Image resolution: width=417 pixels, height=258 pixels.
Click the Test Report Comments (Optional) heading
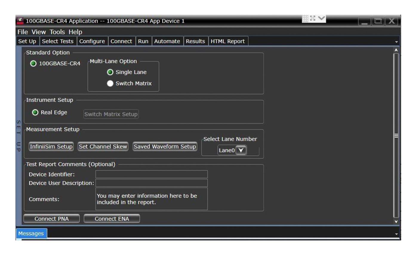pos(71,164)
